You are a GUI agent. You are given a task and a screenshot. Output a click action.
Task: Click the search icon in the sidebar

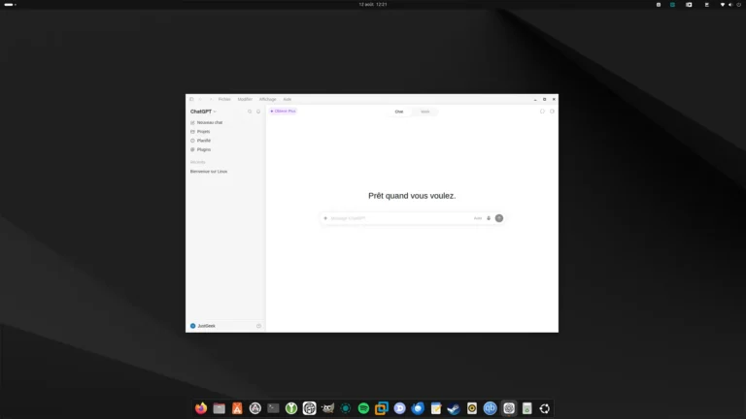[250, 112]
